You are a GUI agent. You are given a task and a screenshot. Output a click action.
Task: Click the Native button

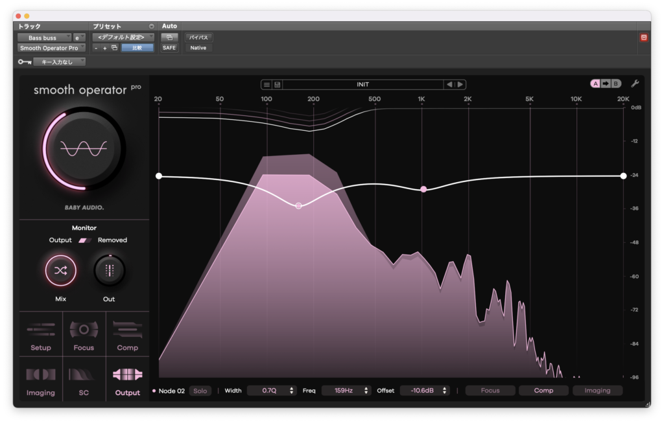(198, 48)
